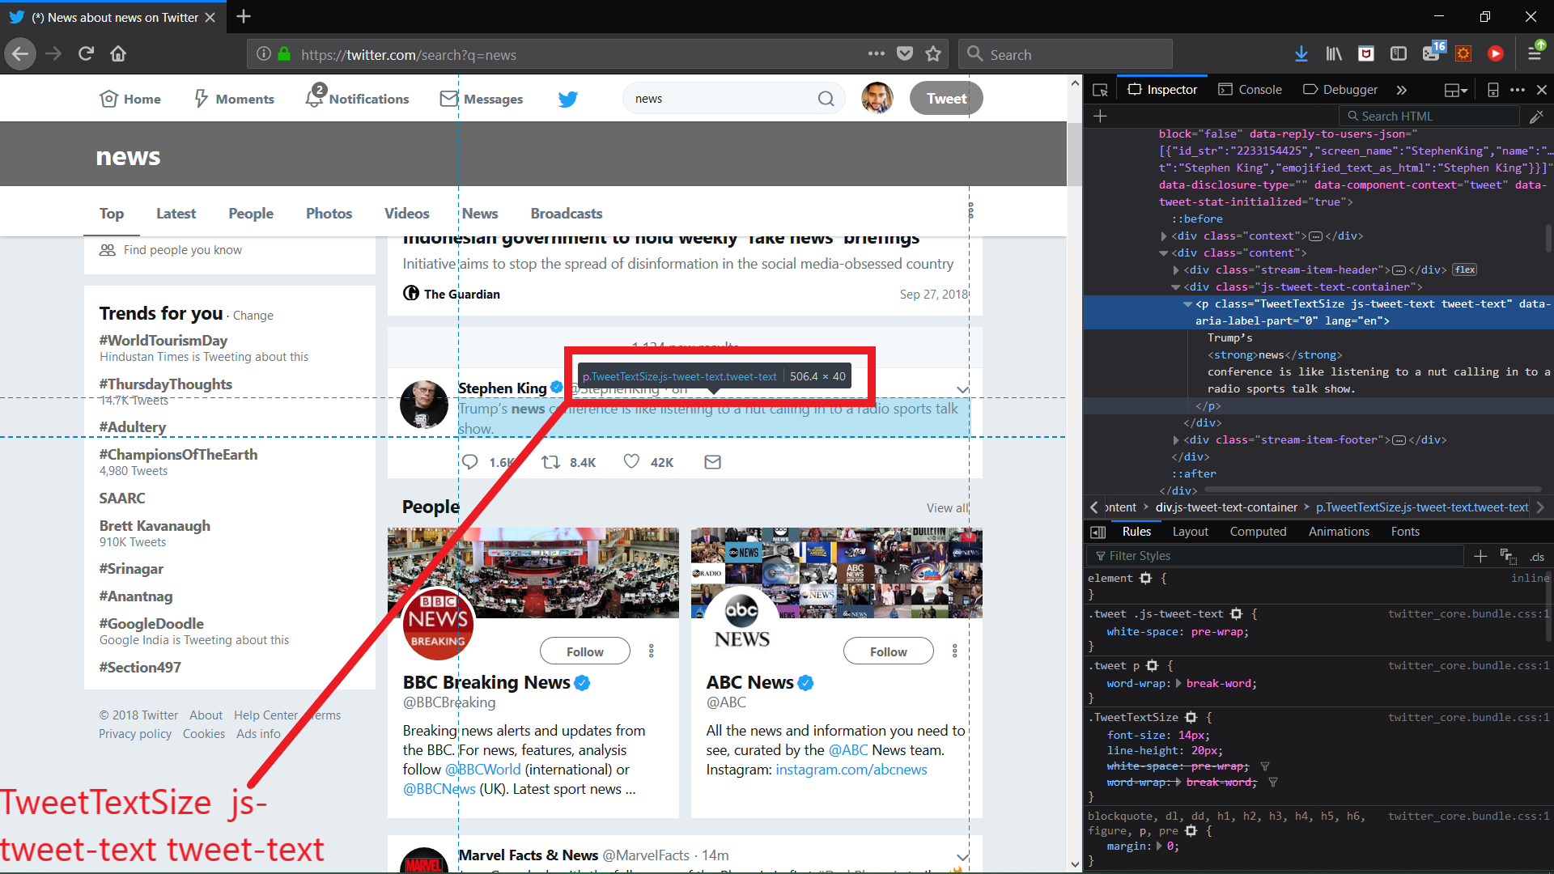Click the element picker icon in DevTools
The image size is (1554, 874).
click(x=1100, y=90)
